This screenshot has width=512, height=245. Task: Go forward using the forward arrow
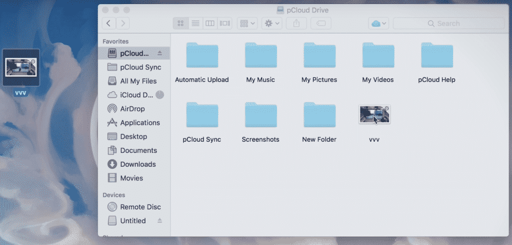point(123,23)
